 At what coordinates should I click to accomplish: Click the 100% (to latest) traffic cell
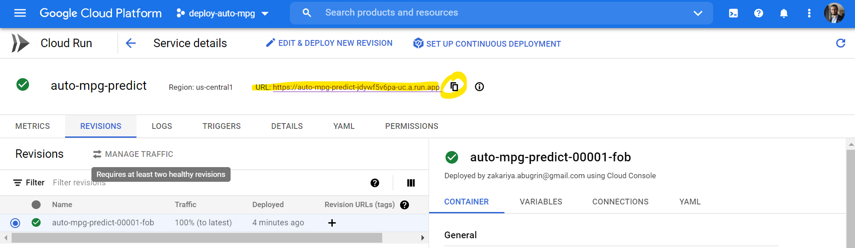(203, 223)
